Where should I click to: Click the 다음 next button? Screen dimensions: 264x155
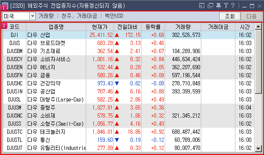[252, 16]
